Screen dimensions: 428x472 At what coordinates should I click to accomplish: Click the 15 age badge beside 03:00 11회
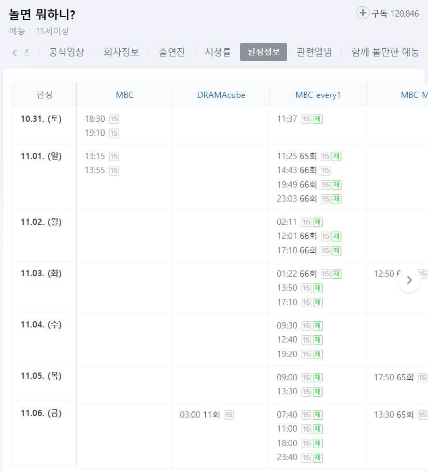tap(229, 415)
